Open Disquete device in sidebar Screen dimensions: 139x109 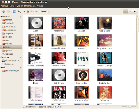pyautogui.click(x=8, y=64)
